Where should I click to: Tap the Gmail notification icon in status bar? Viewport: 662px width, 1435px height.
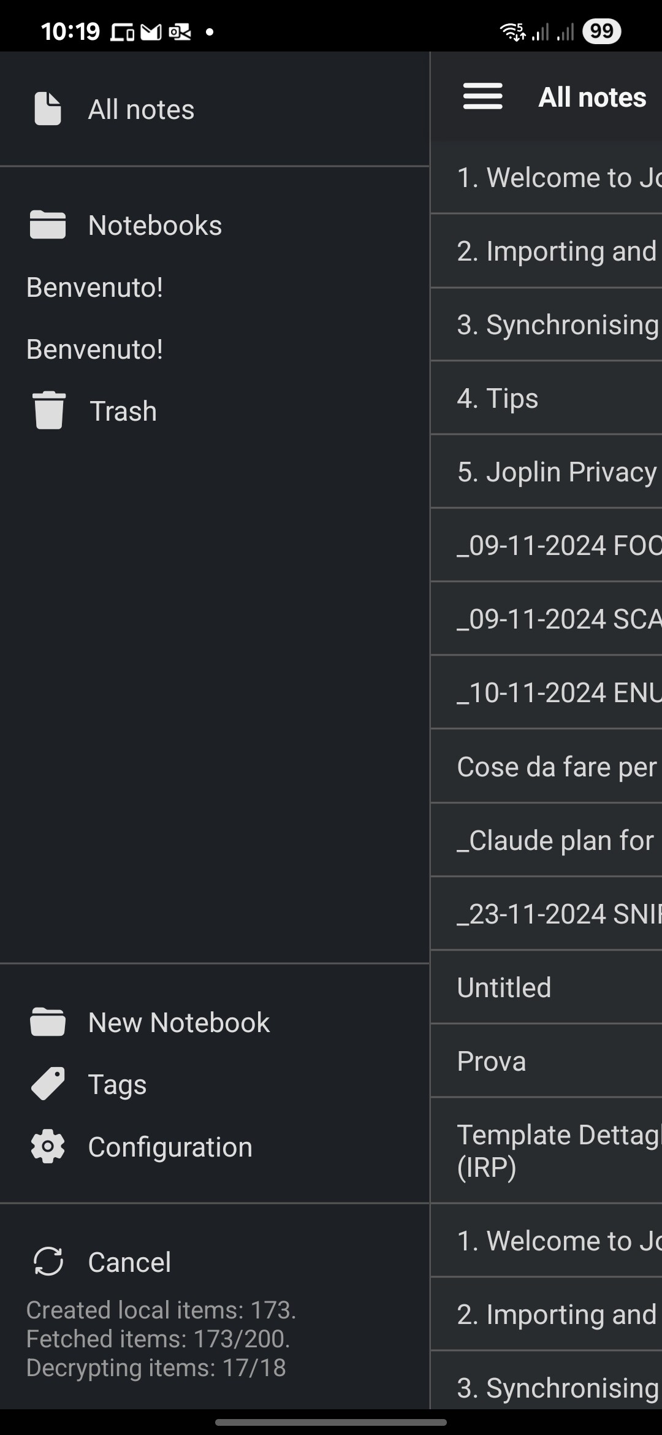[151, 31]
